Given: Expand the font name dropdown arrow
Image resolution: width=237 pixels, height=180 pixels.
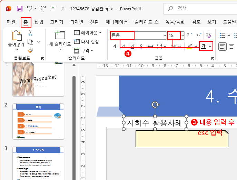Looking at the screenshot, I should pyautogui.click(x=165, y=36).
